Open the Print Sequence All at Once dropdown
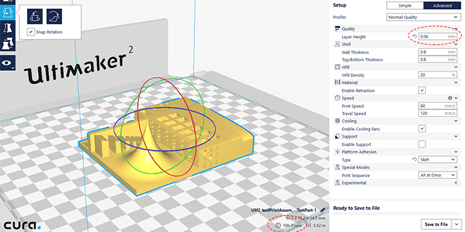Image resolution: width=465 pixels, height=232 pixels. [x=437, y=175]
